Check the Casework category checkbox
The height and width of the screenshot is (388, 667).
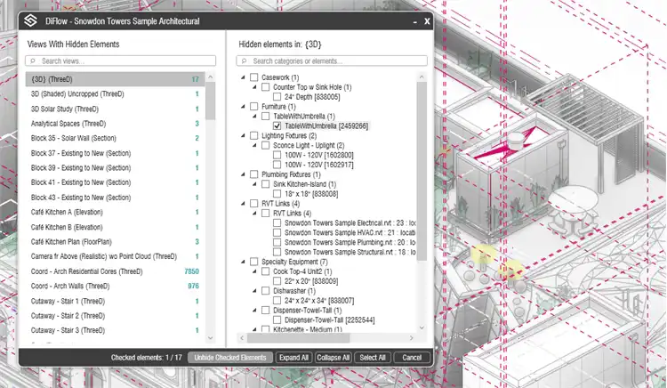click(x=254, y=77)
